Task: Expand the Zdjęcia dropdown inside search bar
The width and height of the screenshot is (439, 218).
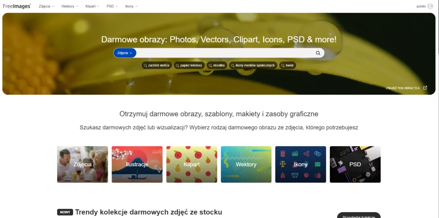Action: click(x=125, y=53)
